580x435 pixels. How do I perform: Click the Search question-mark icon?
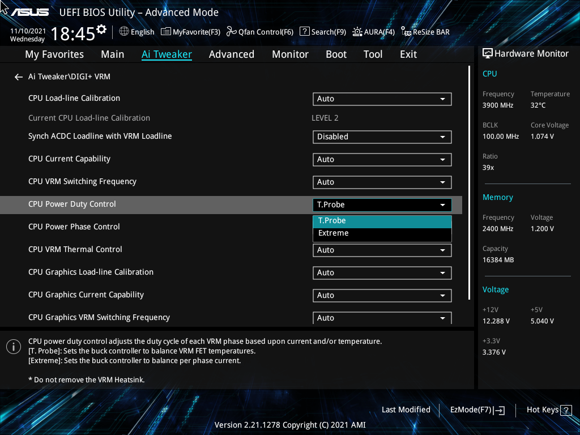304,32
